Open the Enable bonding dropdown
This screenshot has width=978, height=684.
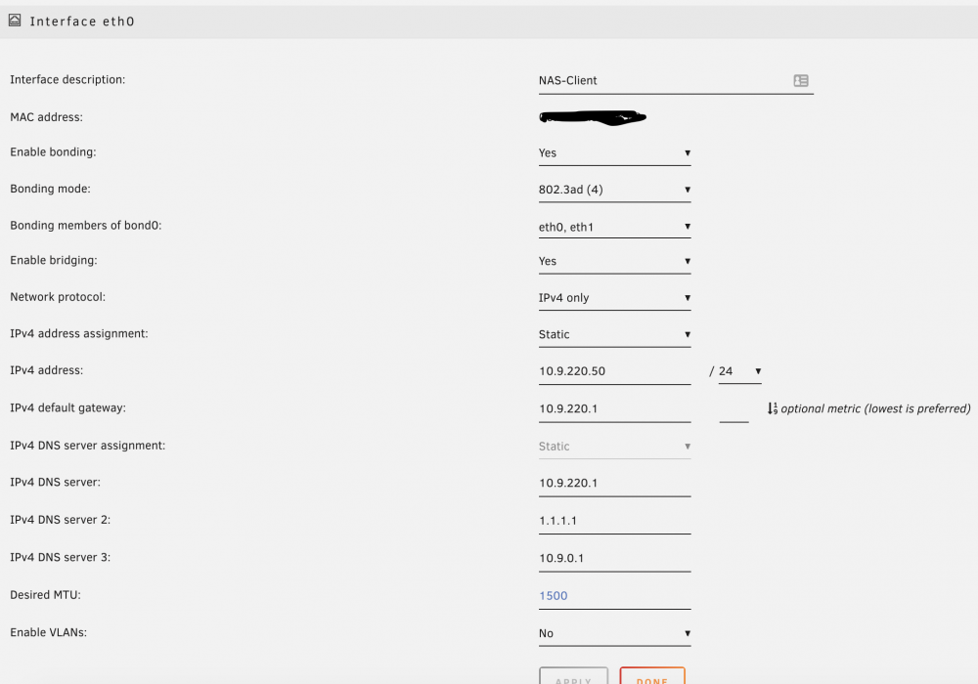614,153
